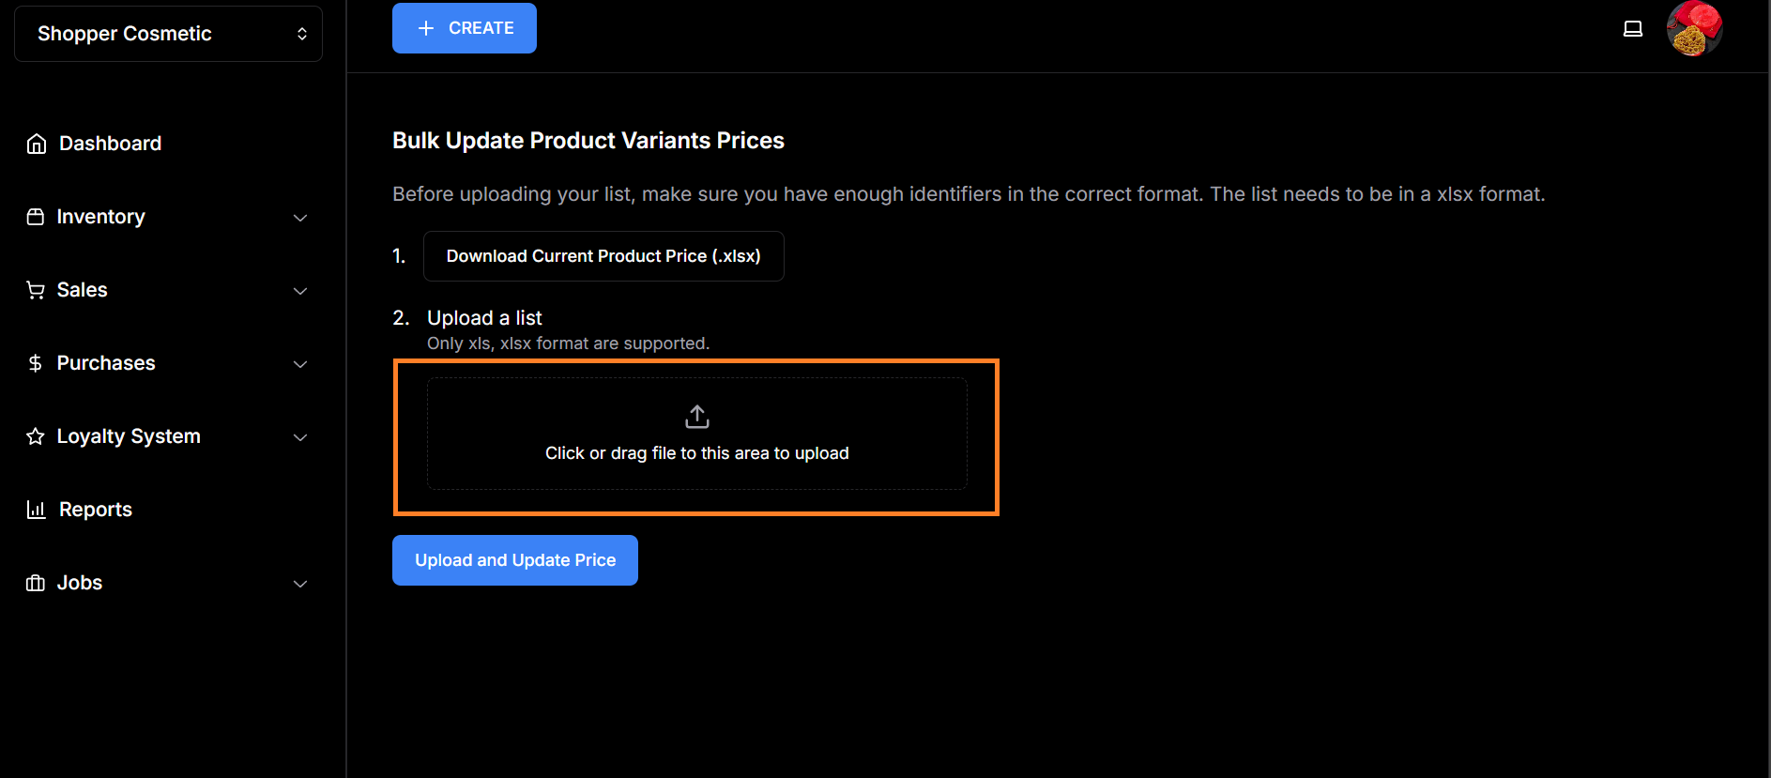Expand the Loyalty System chevron
The width and height of the screenshot is (1771, 778).
(x=300, y=437)
